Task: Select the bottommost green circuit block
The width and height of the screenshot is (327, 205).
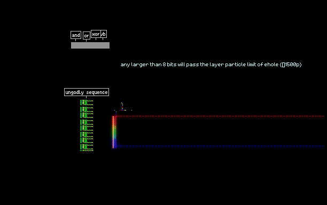Action: (87, 147)
